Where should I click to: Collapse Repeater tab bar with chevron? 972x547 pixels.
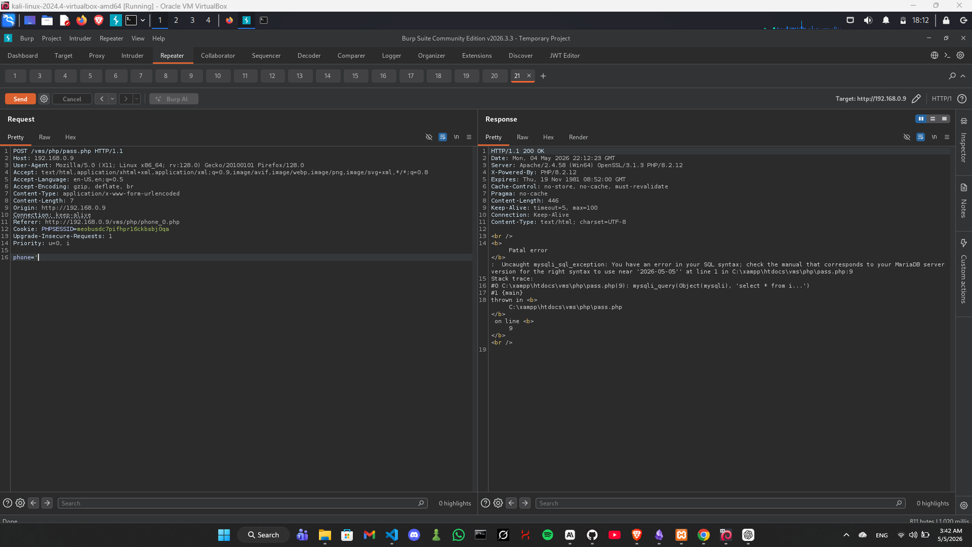pyautogui.click(x=963, y=76)
